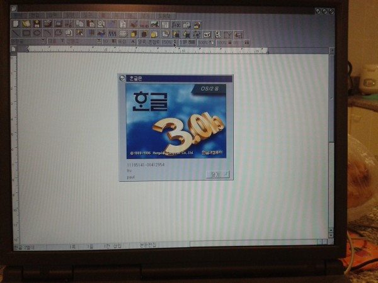Select the rectangle drawing tool
This screenshot has height=283, width=378.
(x=26, y=33)
